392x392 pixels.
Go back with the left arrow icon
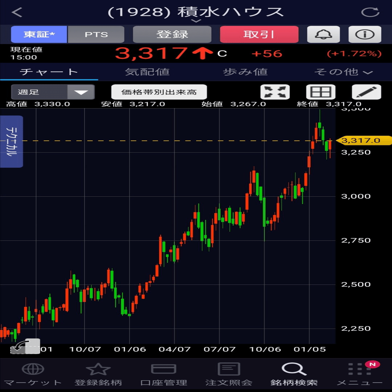click(17, 12)
